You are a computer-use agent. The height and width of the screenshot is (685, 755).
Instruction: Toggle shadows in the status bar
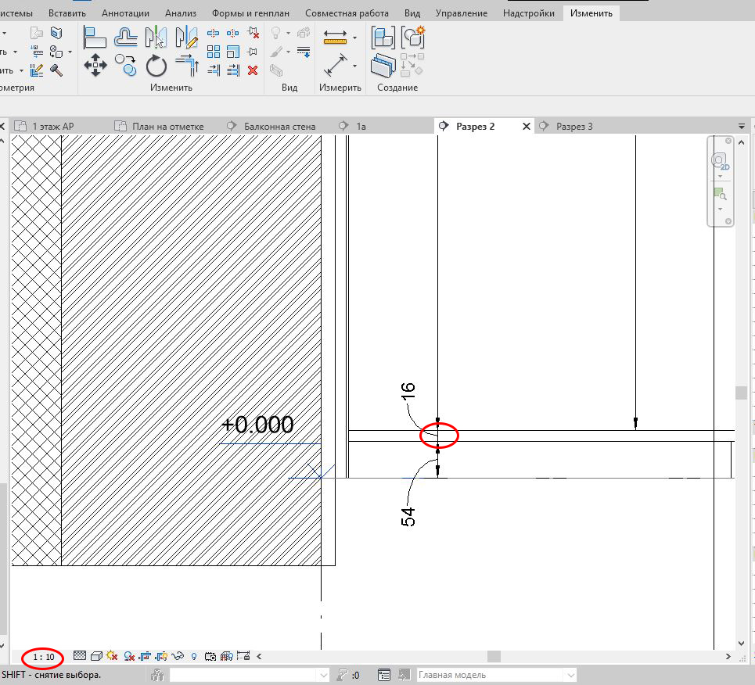(x=111, y=657)
